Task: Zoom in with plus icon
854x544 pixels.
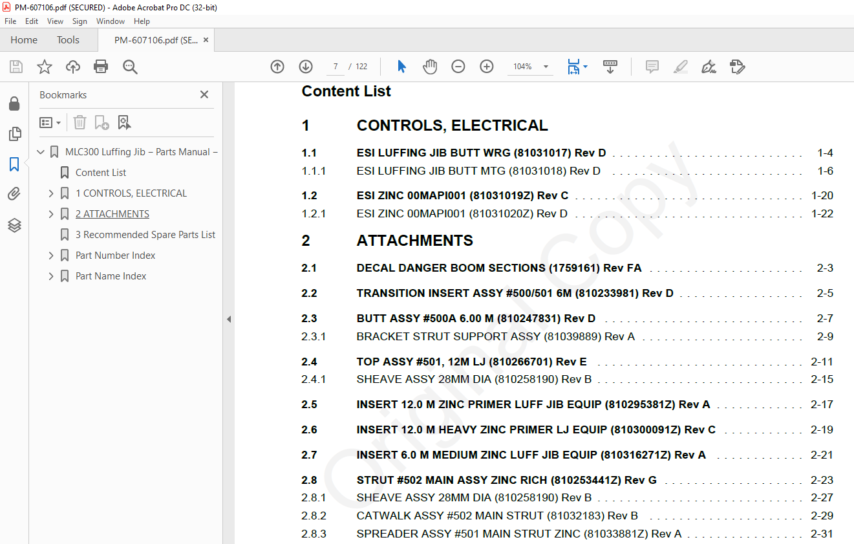Action: pyautogui.click(x=487, y=67)
